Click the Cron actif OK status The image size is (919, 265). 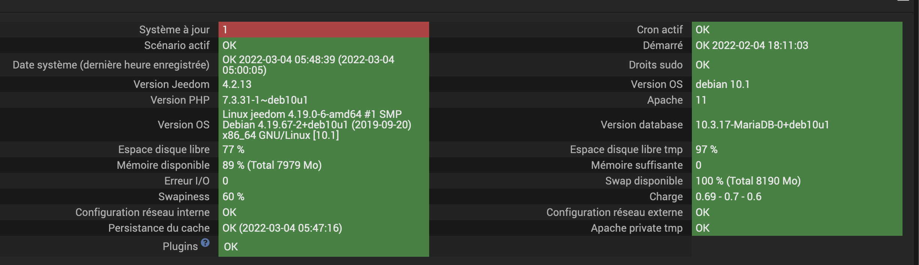(797, 30)
